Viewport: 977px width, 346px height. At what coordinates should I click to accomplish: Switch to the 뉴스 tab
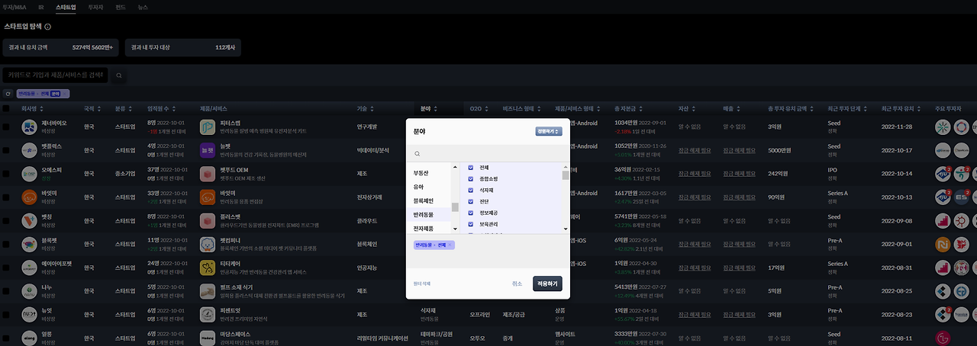pyautogui.click(x=143, y=6)
